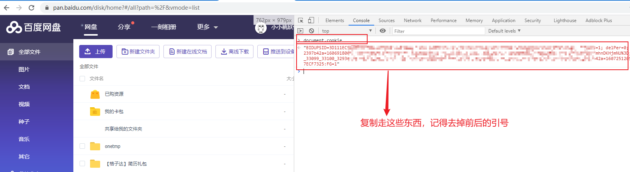Screen dimensions: 630x172
Task: Open the 已购资源 folder
Action: (x=114, y=94)
